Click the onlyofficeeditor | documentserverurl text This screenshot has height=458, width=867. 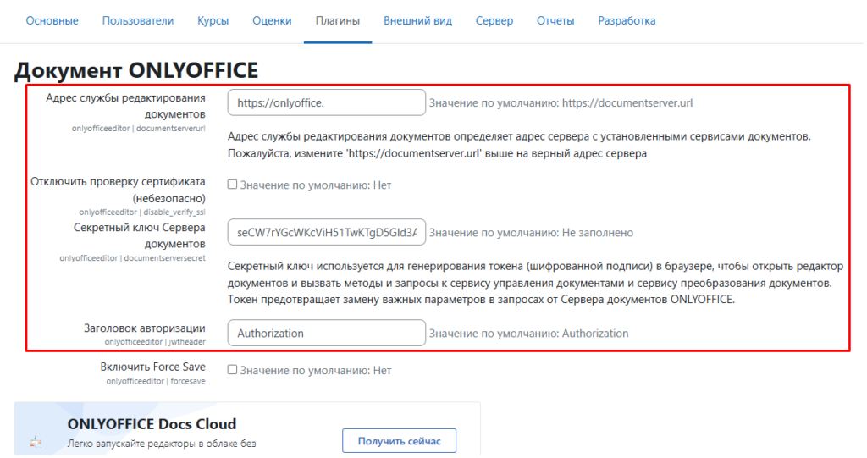coord(138,129)
